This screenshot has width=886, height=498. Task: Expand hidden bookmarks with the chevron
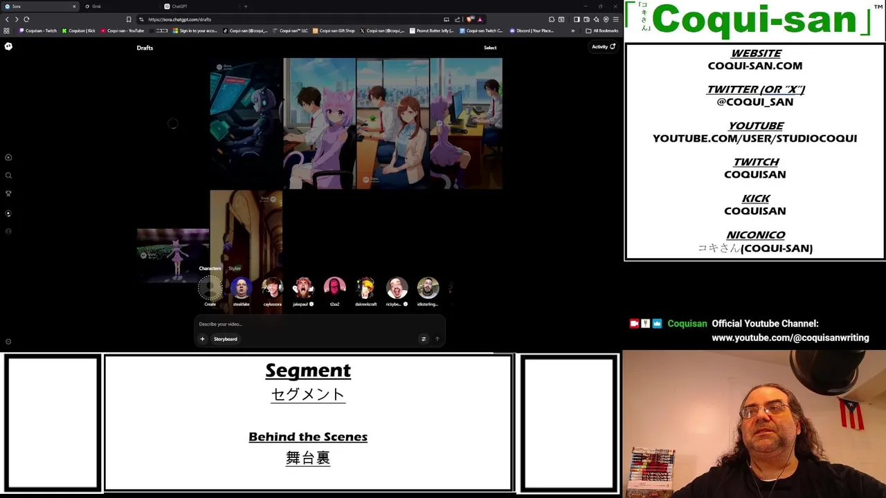pyautogui.click(x=572, y=30)
